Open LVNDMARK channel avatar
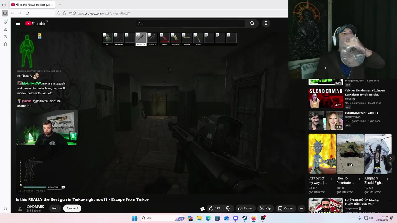Image resolution: width=397 pixels, height=223 pixels. [x=20, y=208]
